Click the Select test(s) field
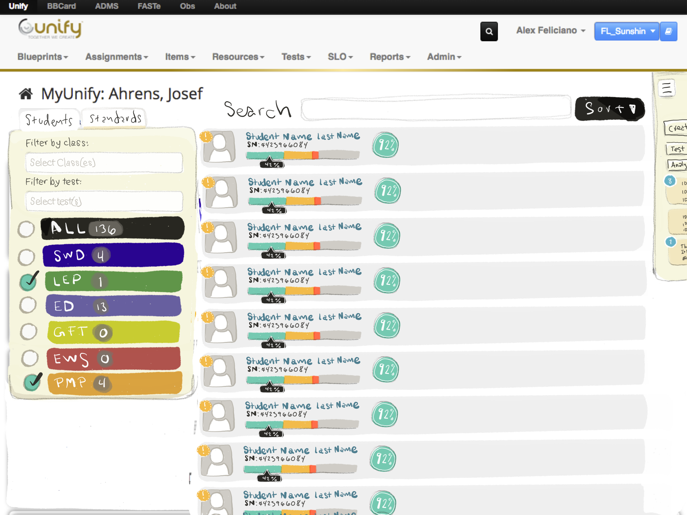The image size is (687, 515). pyautogui.click(x=104, y=201)
